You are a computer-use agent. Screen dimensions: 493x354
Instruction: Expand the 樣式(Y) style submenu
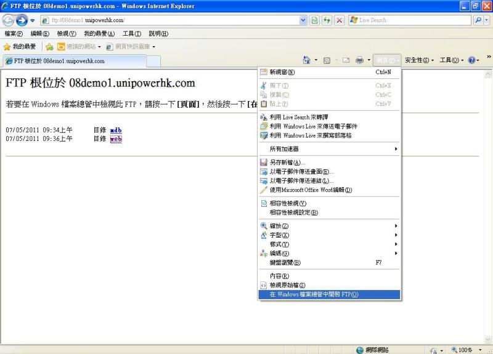pos(329,244)
